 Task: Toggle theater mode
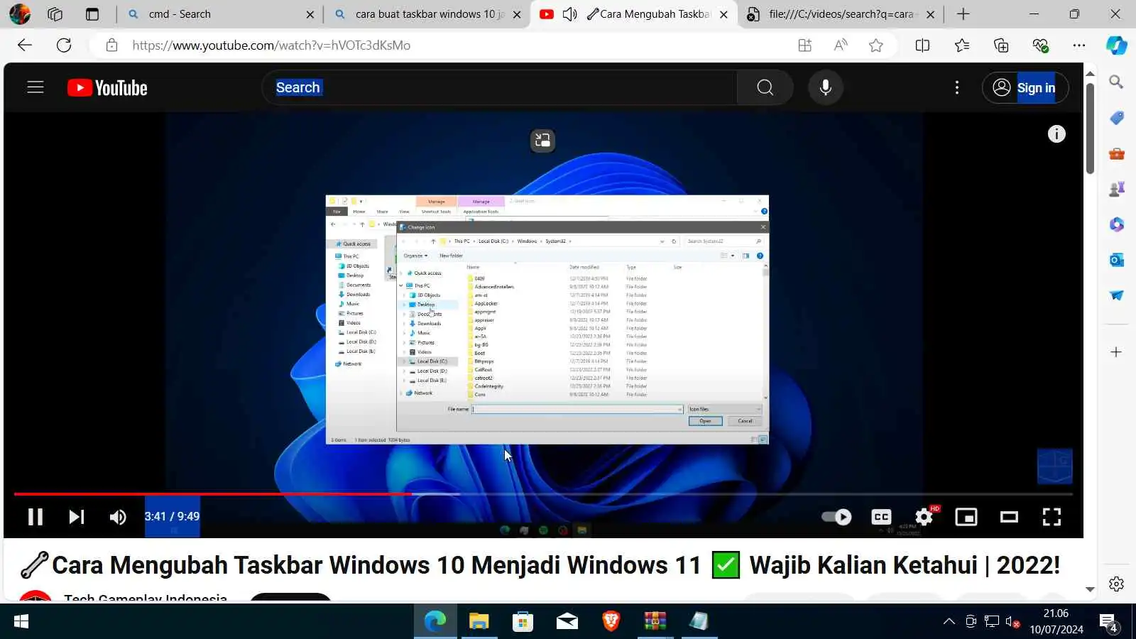1009,517
